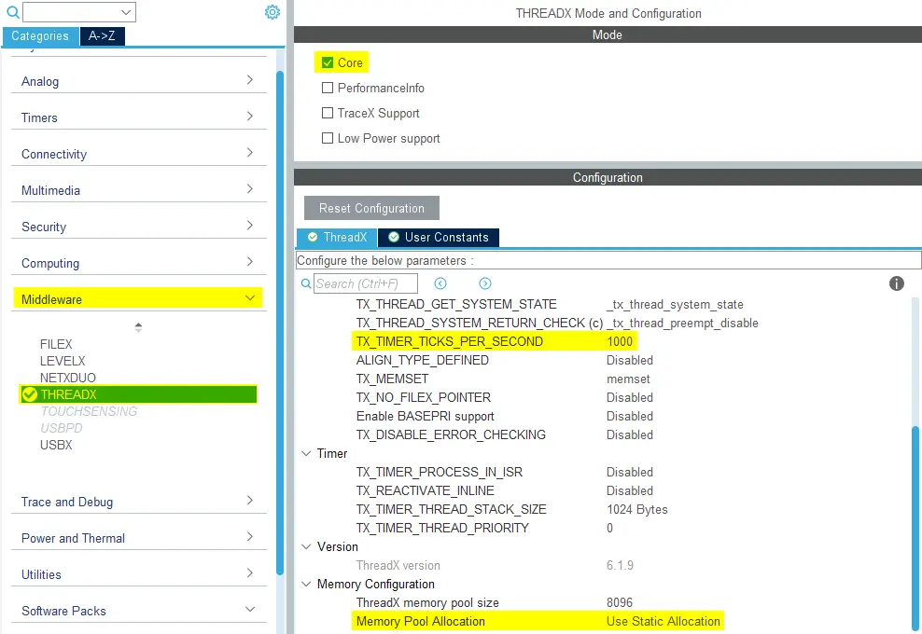The image size is (922, 634).
Task: Click the parameter Search input field
Action: [x=365, y=283]
